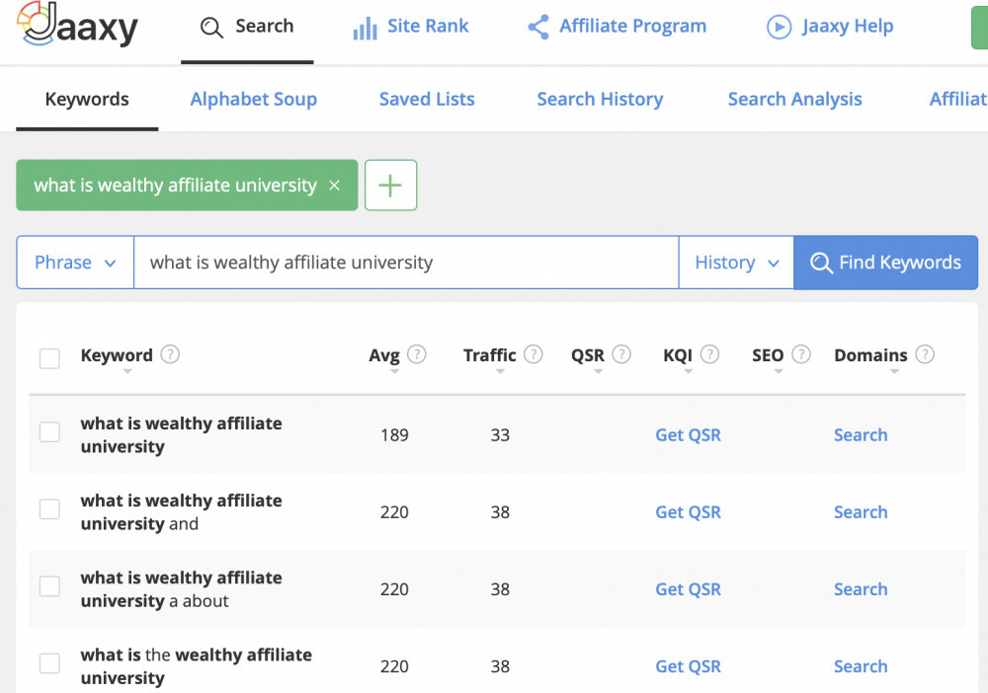Click the magnifier icon beside Search
The height and width of the screenshot is (693, 988).
coord(211,27)
